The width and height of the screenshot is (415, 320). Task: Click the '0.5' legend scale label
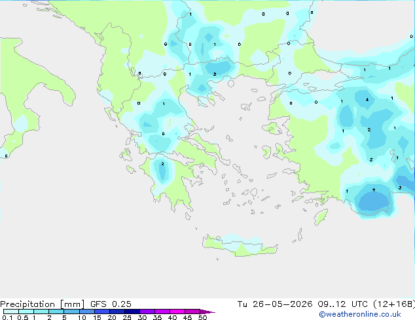(23, 317)
